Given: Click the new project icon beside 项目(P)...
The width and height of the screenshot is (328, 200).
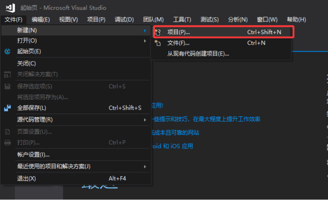Looking at the screenshot, I should pyautogui.click(x=158, y=32).
